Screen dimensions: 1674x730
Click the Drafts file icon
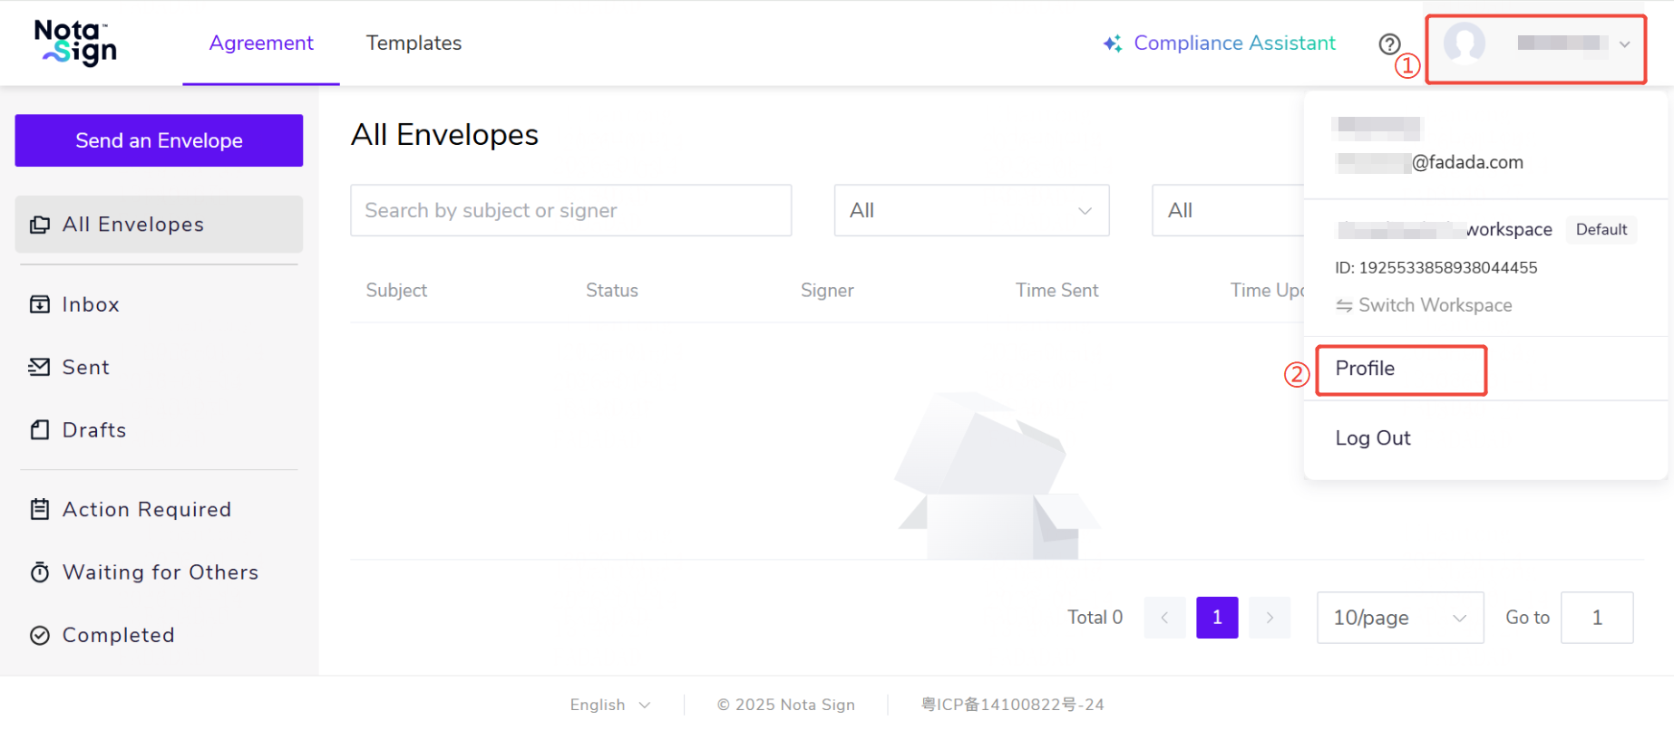[40, 429]
